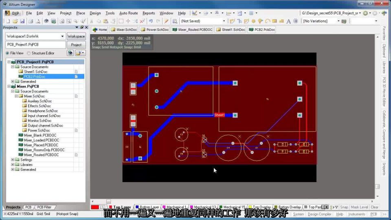Image resolution: width=391 pixels, height=220 pixels.
Task: Place a component using the chip icon
Action: tap(296, 21)
